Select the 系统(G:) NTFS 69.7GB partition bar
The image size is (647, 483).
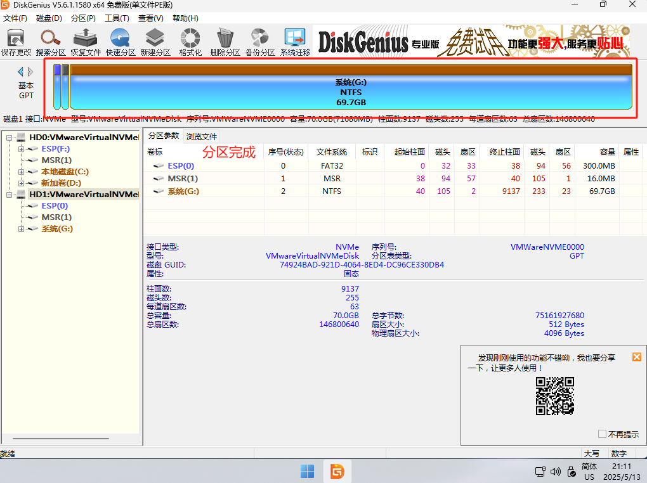(351, 87)
